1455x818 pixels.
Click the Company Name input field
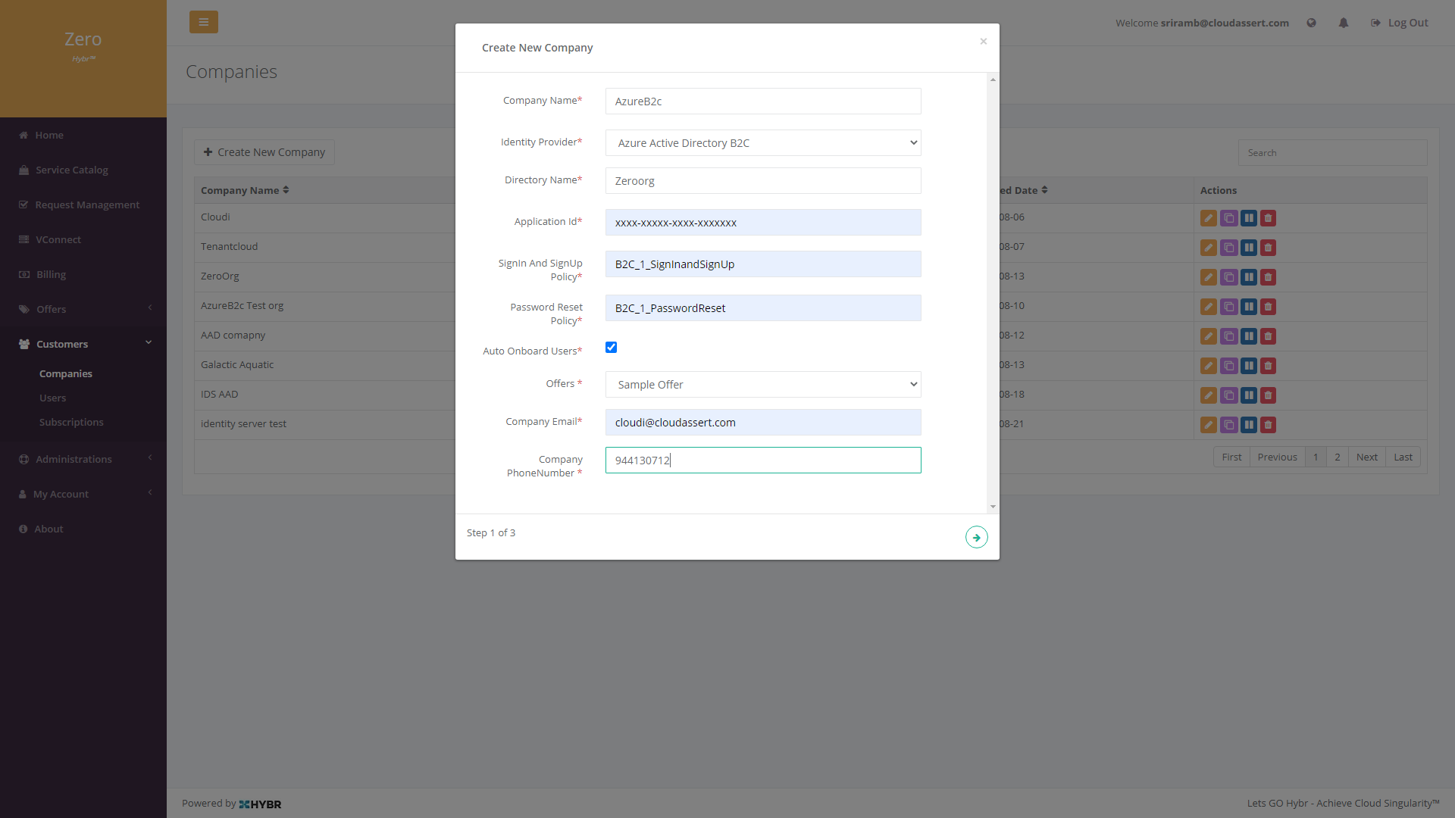763,101
